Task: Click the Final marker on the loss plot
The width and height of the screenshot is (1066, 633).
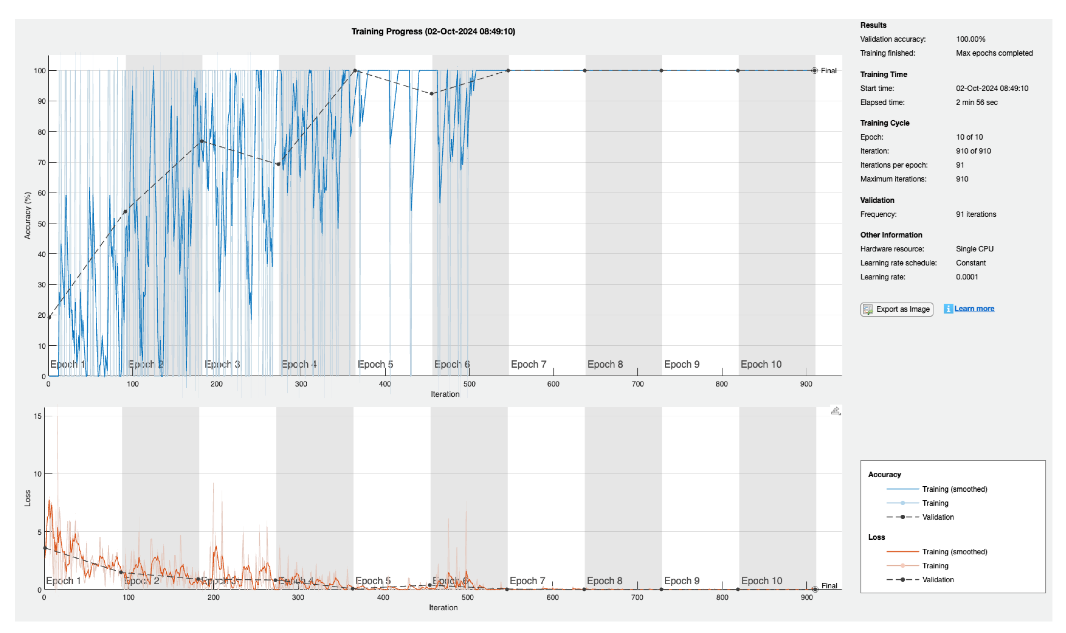Action: tap(814, 589)
